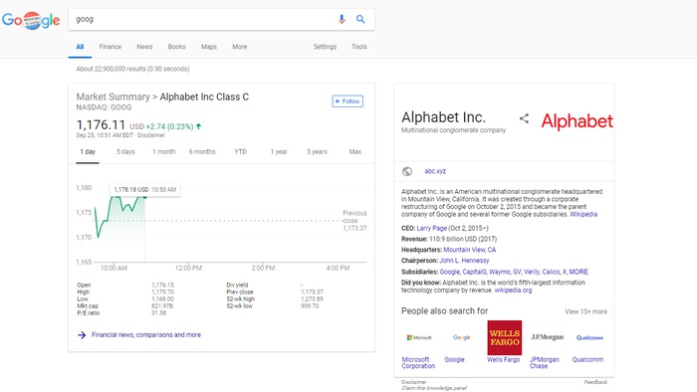The image size is (697, 392).
Task: Click the globe icon next to abc.xyz
Action: pyautogui.click(x=407, y=171)
